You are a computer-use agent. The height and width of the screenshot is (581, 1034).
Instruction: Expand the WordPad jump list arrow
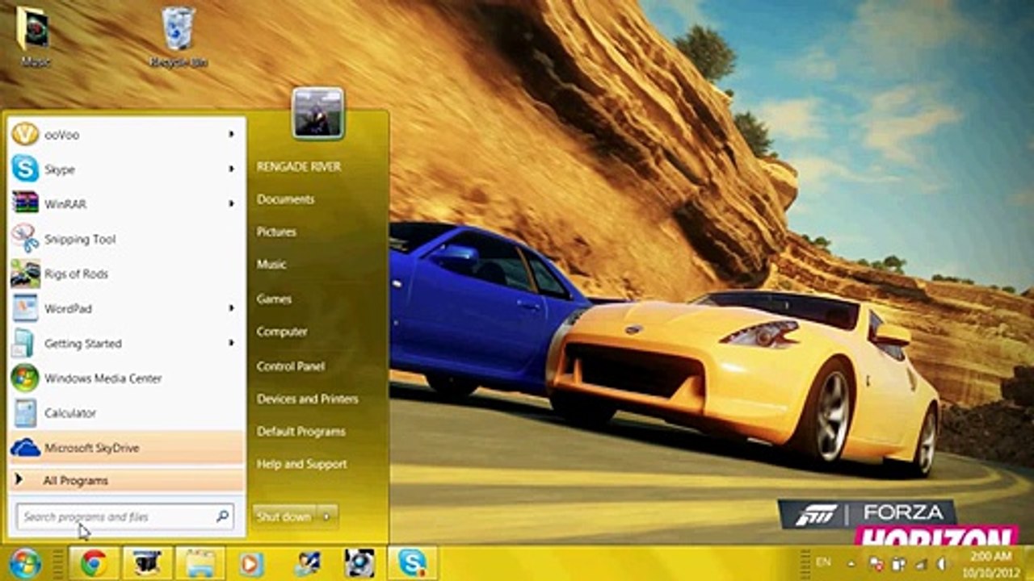pyautogui.click(x=231, y=308)
